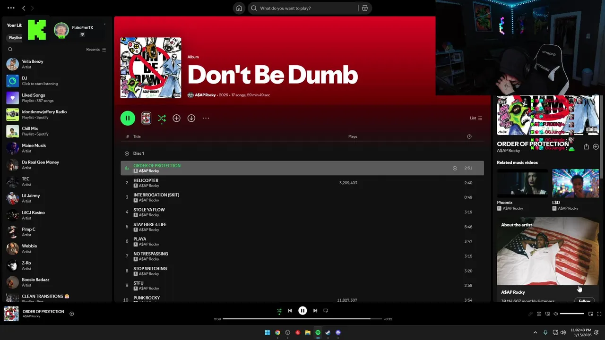Add now playing track with plus icon in sidebar

[x=596, y=147]
